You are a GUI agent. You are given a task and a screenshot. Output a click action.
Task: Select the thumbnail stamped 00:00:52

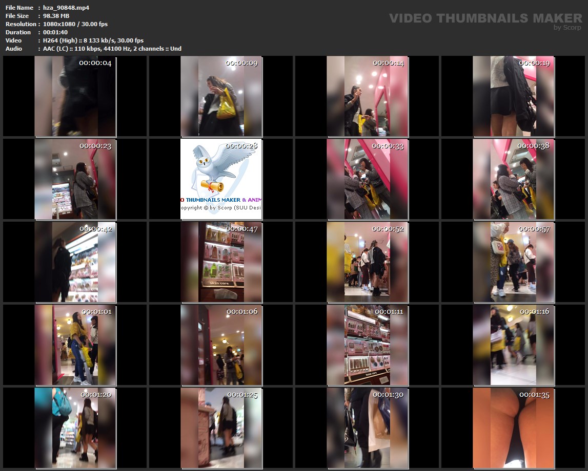[x=368, y=263]
